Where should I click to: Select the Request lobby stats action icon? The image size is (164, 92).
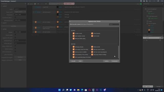pos(74,39)
